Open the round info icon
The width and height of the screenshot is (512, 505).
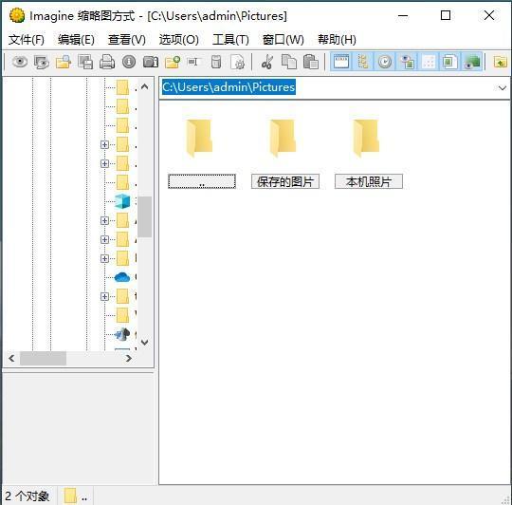pos(129,62)
